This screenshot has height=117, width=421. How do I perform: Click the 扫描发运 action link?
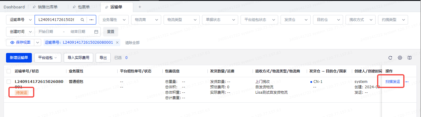coord(393,82)
